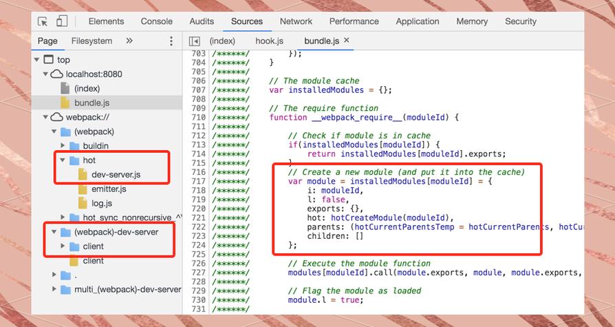Click the gray (index) document icon
The width and height of the screenshot is (615, 327).
(65, 88)
